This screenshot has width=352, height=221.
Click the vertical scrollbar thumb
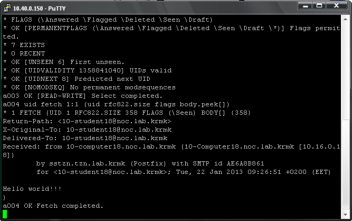coord(346,165)
